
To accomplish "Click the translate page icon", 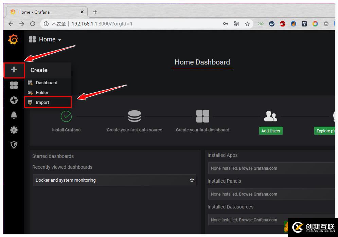I will (x=236, y=24).
